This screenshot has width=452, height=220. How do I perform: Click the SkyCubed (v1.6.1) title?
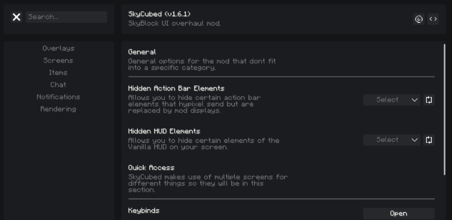point(160,14)
